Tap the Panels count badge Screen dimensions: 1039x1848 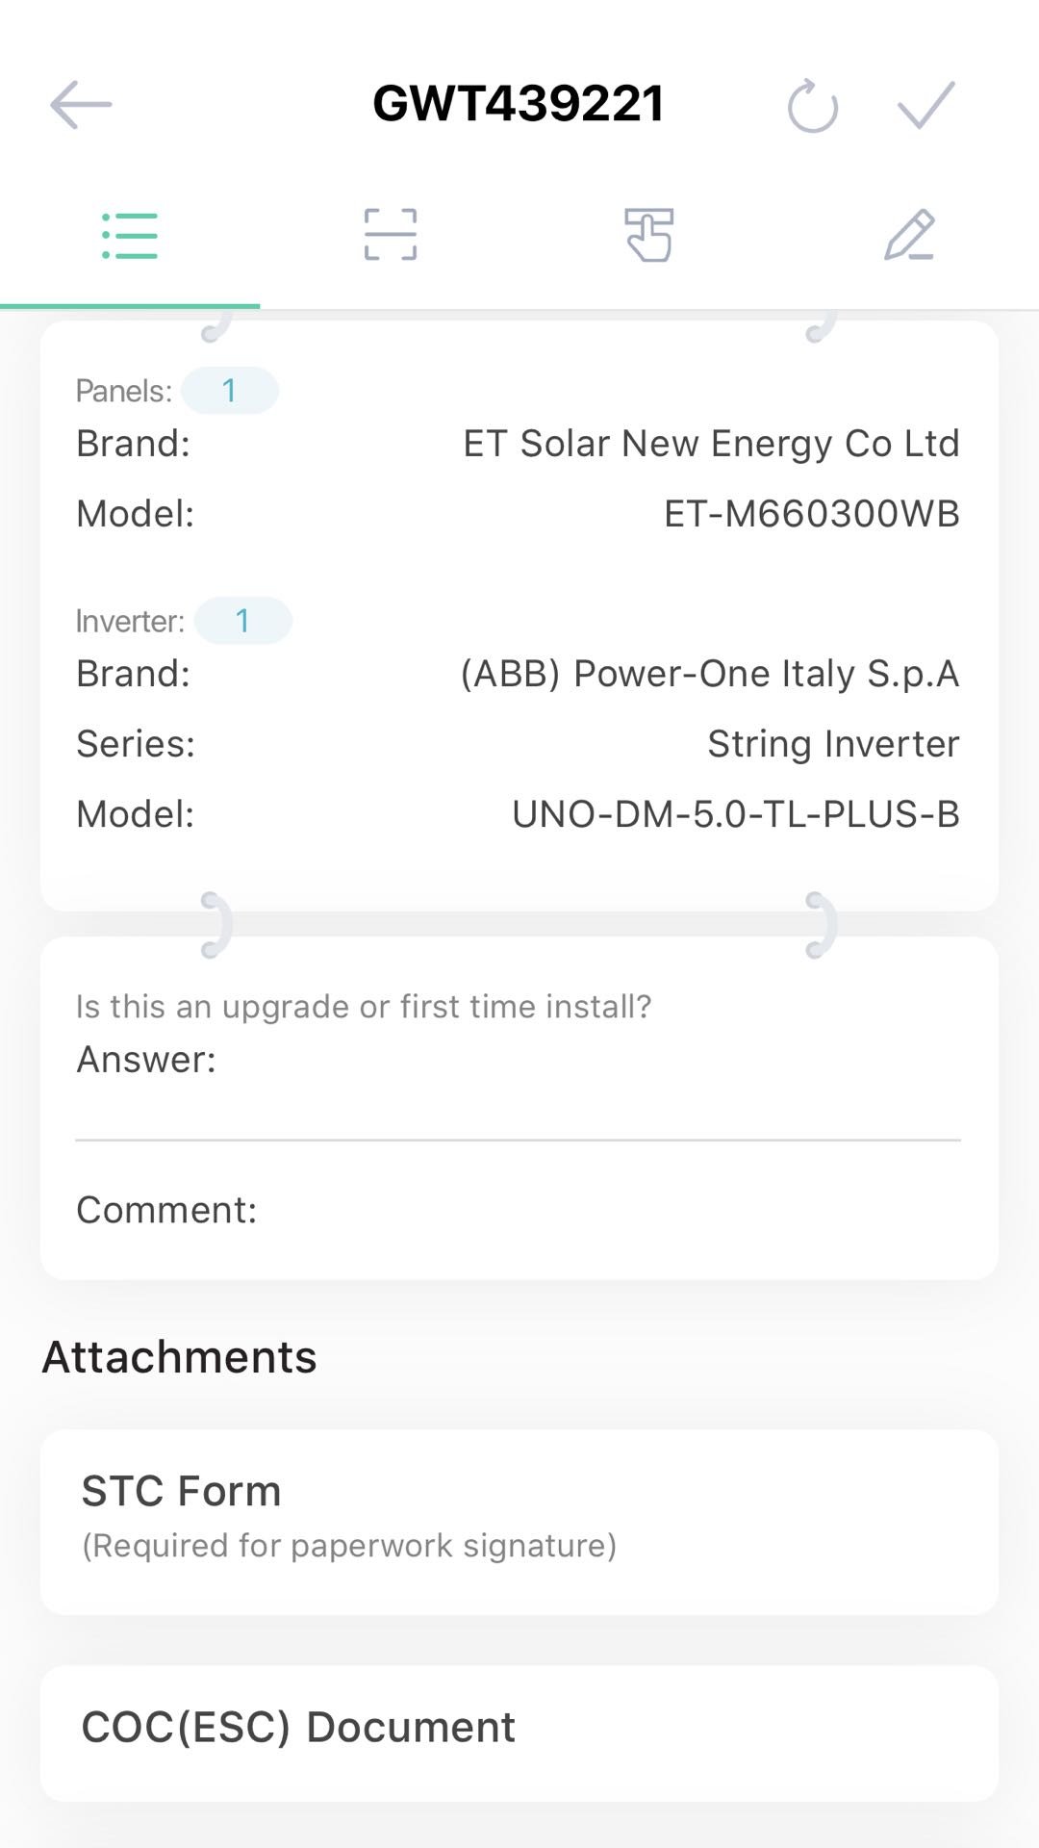[230, 391]
